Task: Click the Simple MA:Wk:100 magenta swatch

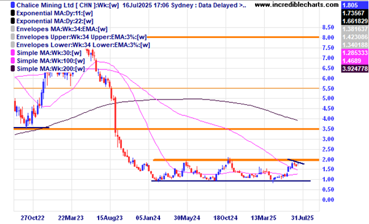Action: [x=13, y=61]
